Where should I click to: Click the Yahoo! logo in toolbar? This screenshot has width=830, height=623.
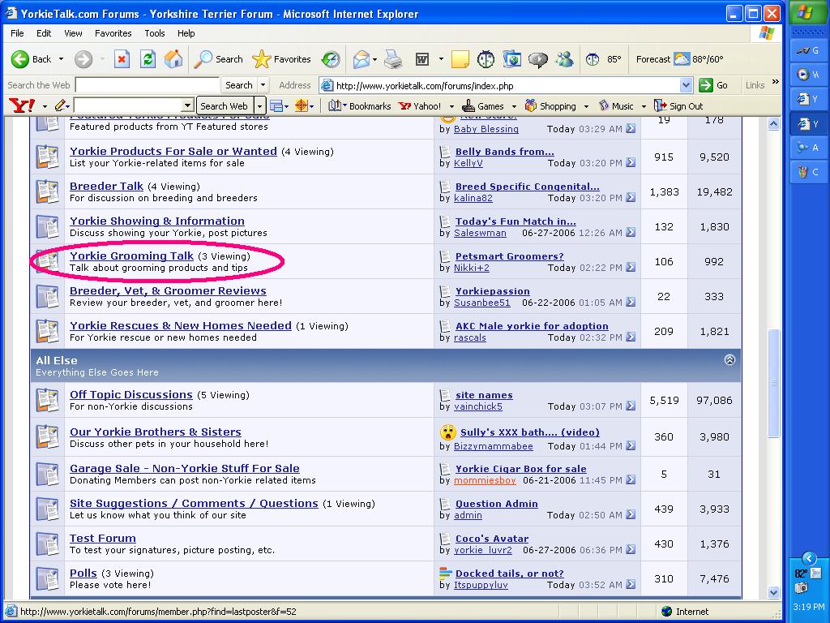21,105
